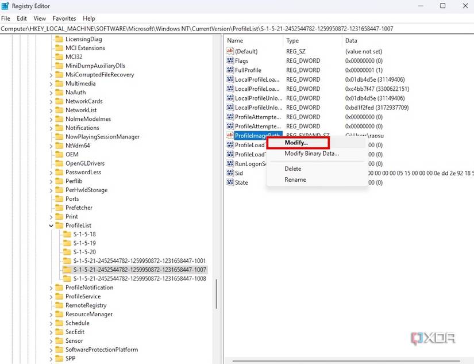This screenshot has width=474, height=364.
Task: Click the folder icon beside ProfileList
Action: [x=59, y=225]
